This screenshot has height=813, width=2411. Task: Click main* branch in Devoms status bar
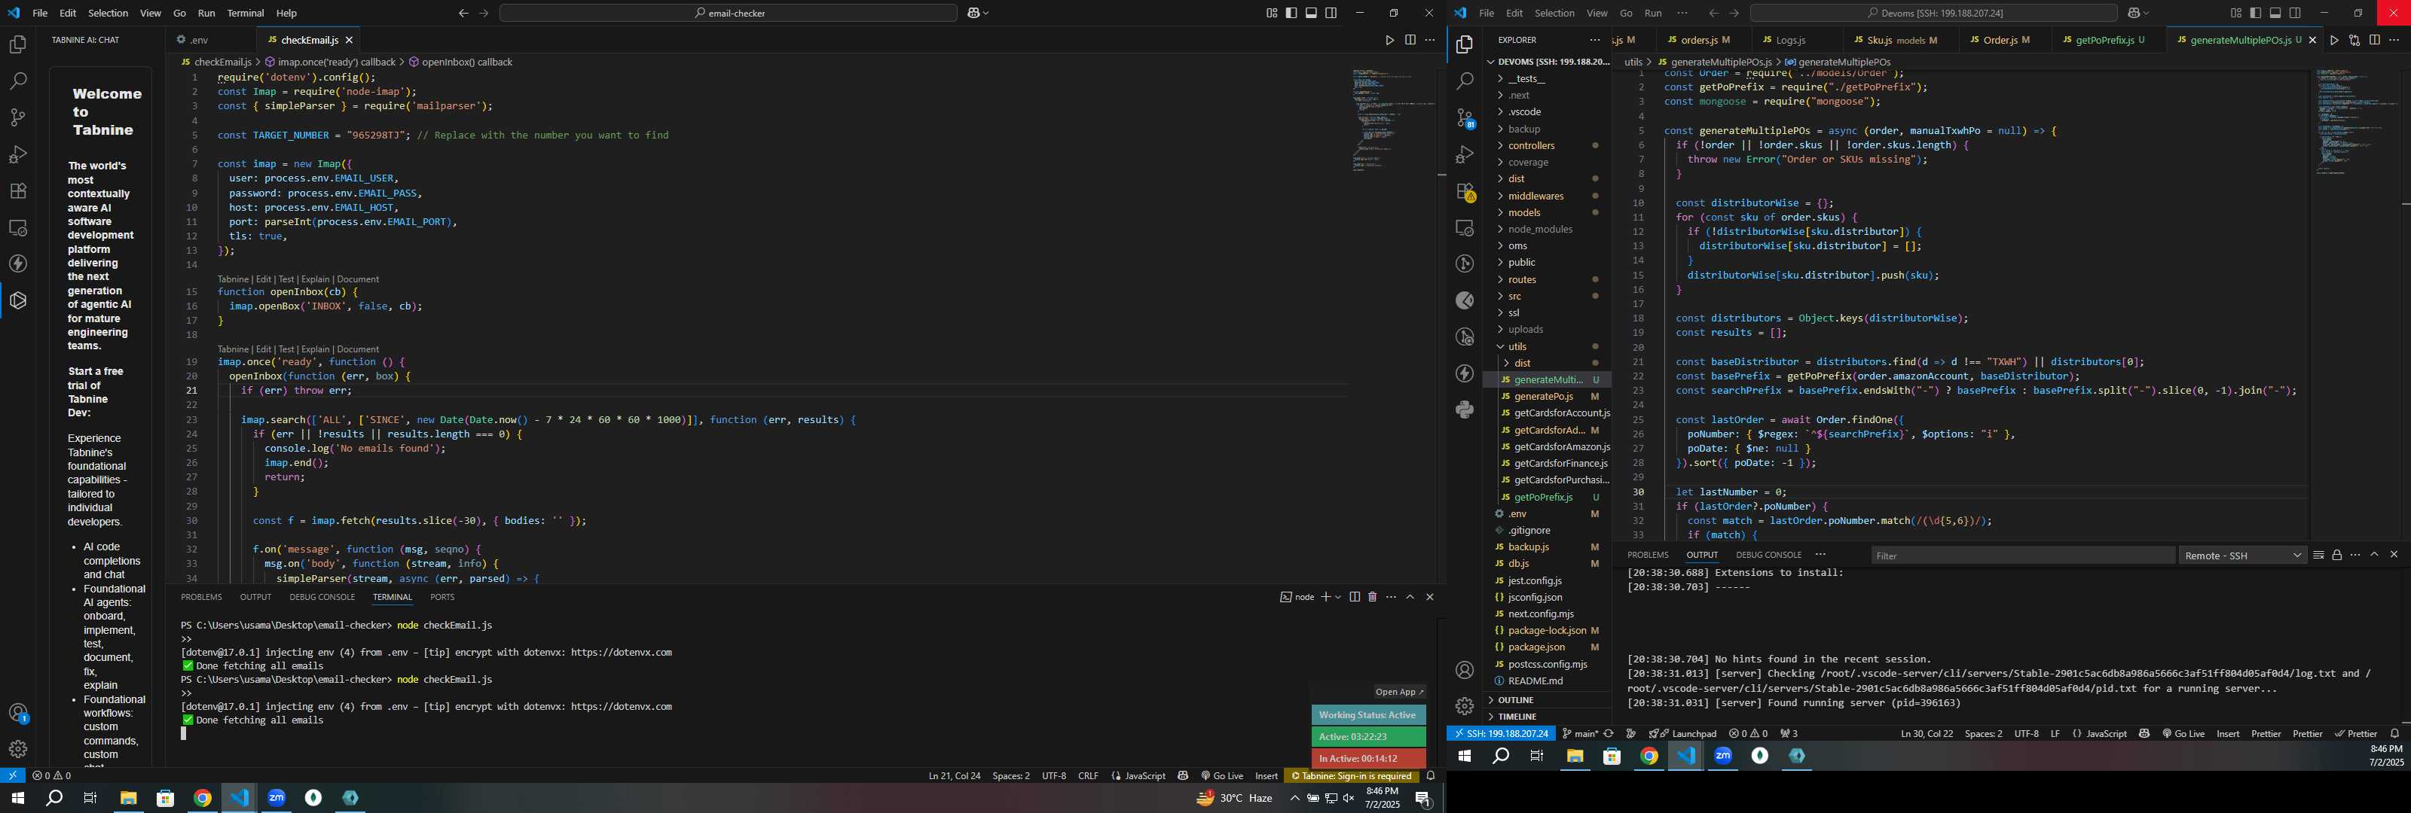tap(1579, 733)
